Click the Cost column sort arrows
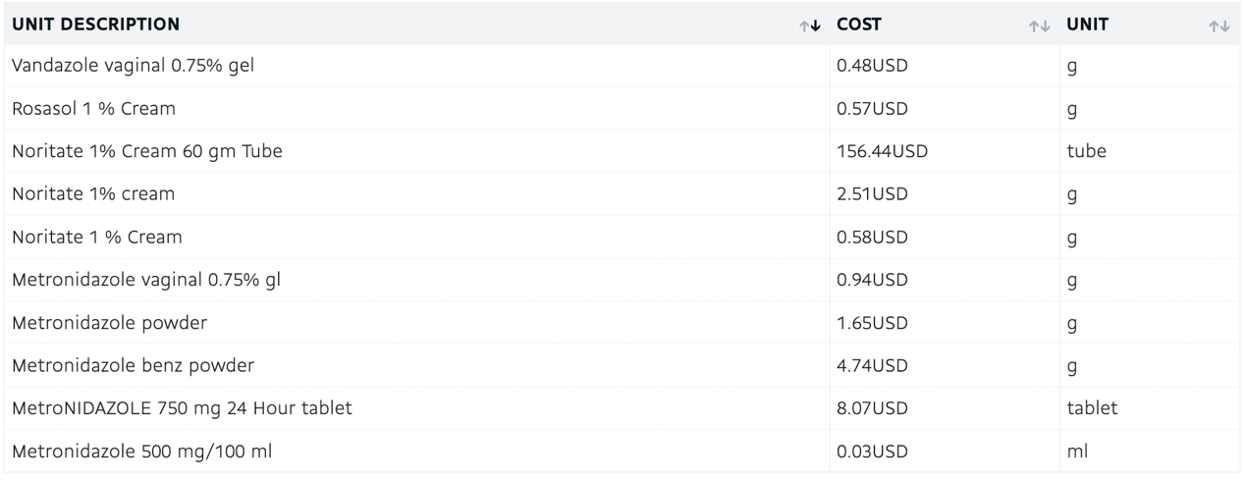 tap(1040, 26)
